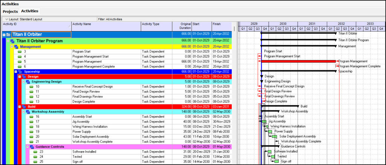
Task: Select the Program Management activity name
Action: tap(87, 62)
